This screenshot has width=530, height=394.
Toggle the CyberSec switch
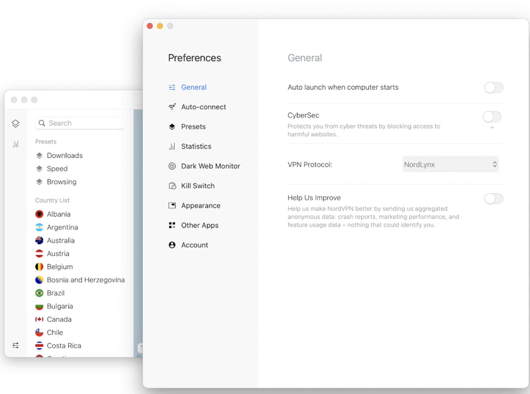[492, 117]
